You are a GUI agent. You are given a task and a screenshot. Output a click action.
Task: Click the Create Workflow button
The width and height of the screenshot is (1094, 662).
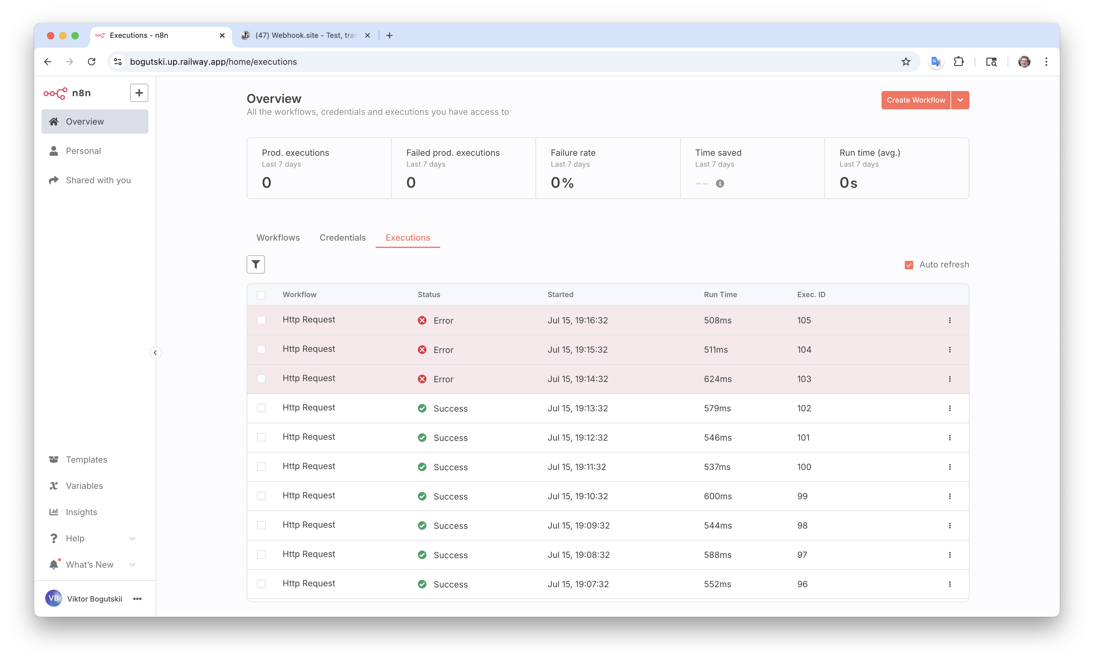pyautogui.click(x=915, y=100)
